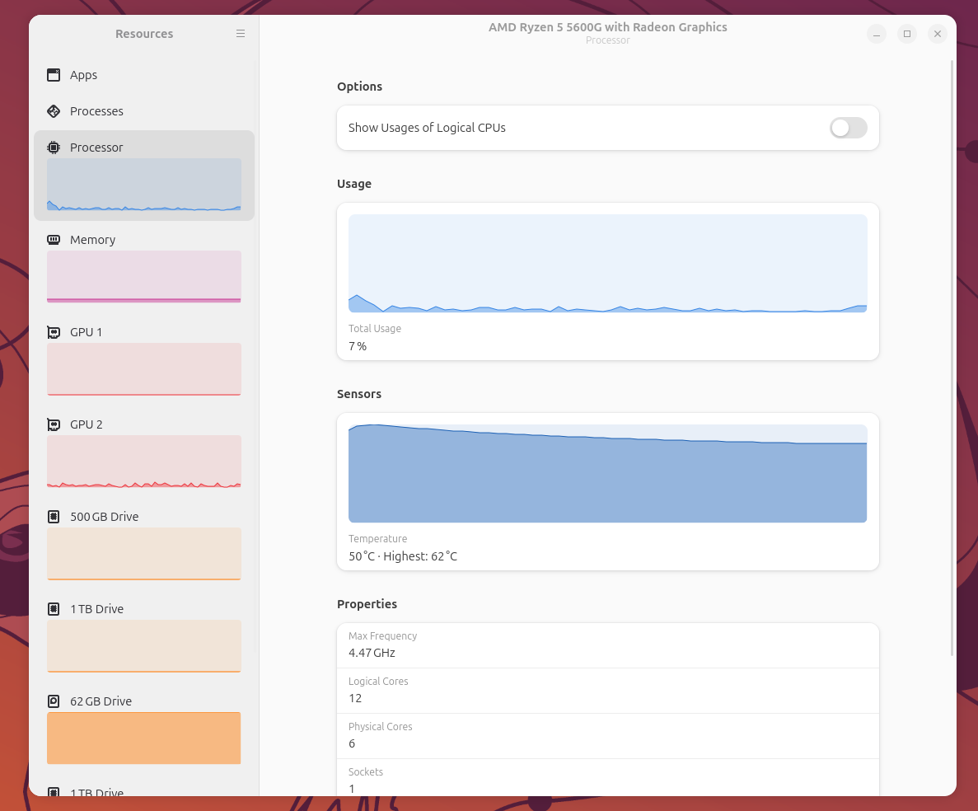The image size is (978, 811).
Task: Click the Temperature sensor graph
Action: pos(607,474)
